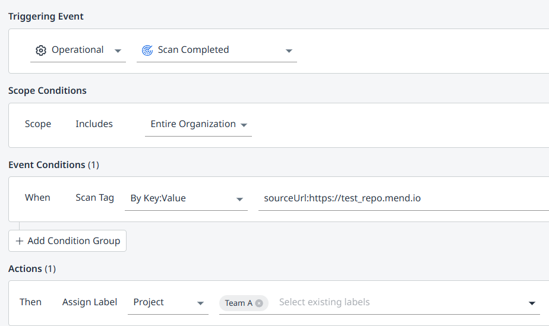Click the arrow next to By Key:Value

240,199
